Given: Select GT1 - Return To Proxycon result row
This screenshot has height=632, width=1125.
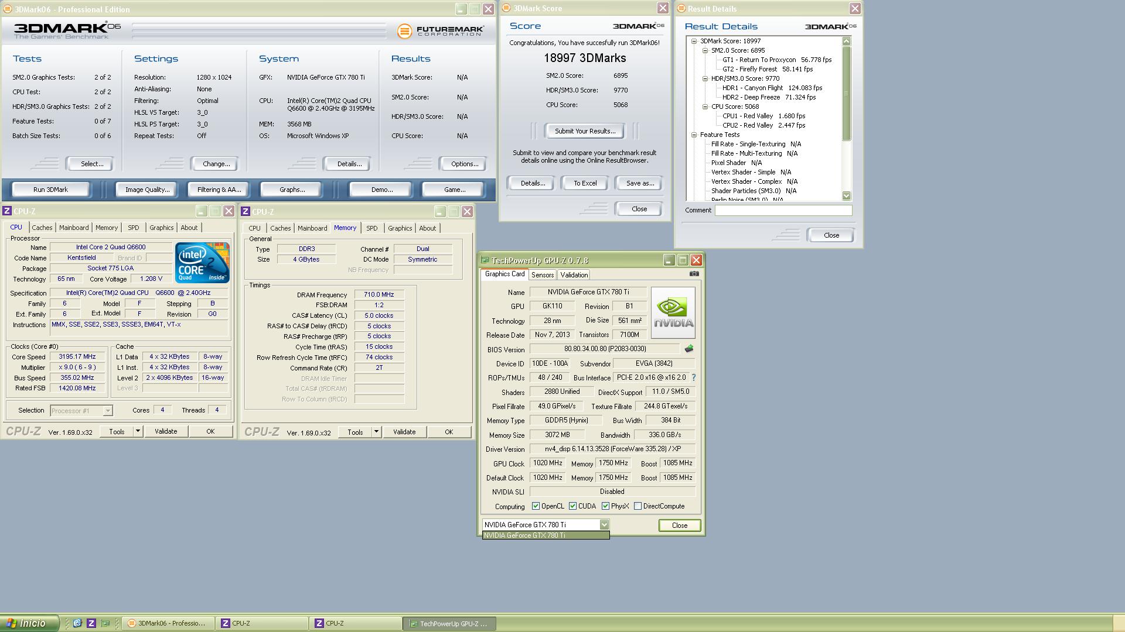Looking at the screenshot, I should tap(777, 60).
